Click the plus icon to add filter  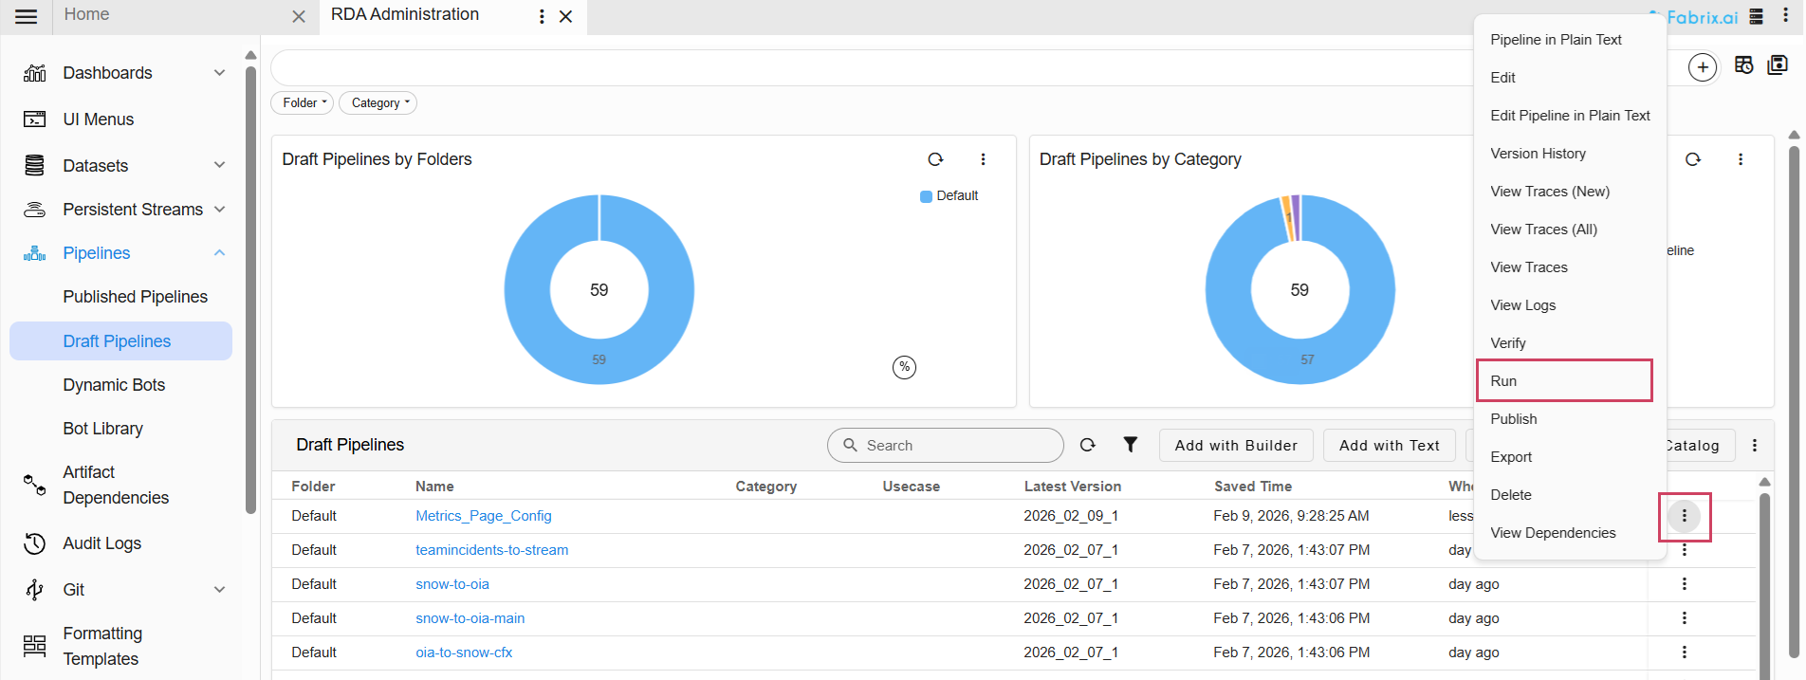1703,67
